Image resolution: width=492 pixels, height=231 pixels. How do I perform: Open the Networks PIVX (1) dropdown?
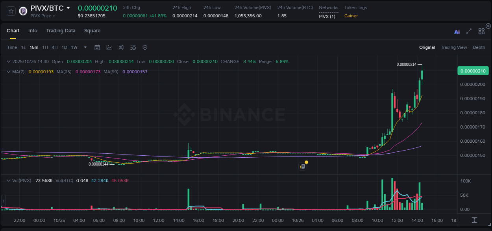click(327, 16)
